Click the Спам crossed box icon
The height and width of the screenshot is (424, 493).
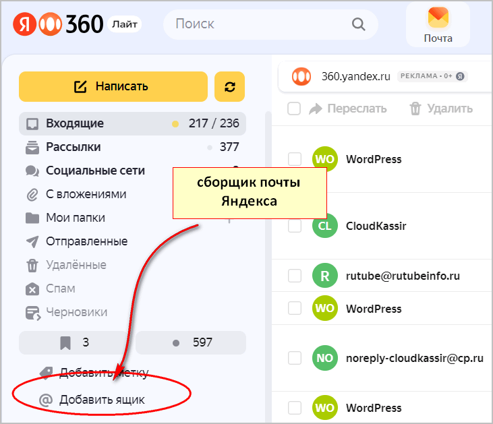click(32, 289)
